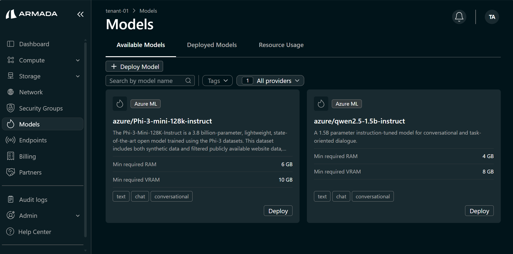Viewport: 513px width, 254px height.
Task: Click the Partners handshake icon
Action: pyautogui.click(x=11, y=172)
